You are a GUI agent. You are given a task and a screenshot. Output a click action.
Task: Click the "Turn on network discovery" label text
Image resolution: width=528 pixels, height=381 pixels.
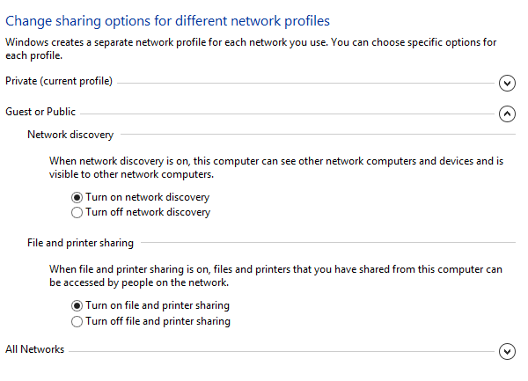tap(148, 197)
